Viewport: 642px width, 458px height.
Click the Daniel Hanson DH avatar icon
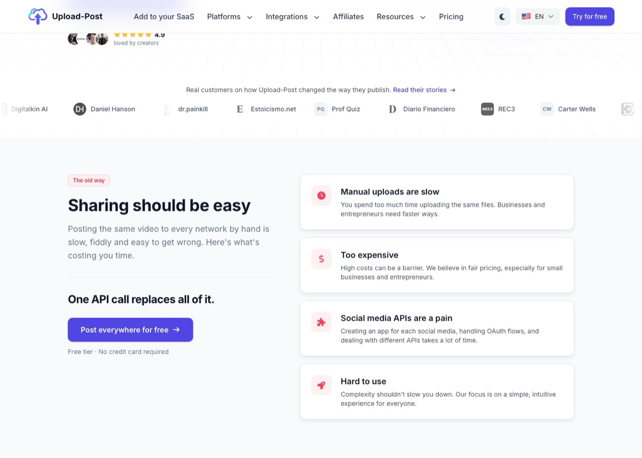(x=80, y=109)
